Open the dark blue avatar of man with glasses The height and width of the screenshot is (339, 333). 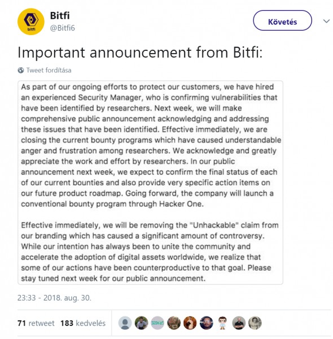[x=206, y=323]
